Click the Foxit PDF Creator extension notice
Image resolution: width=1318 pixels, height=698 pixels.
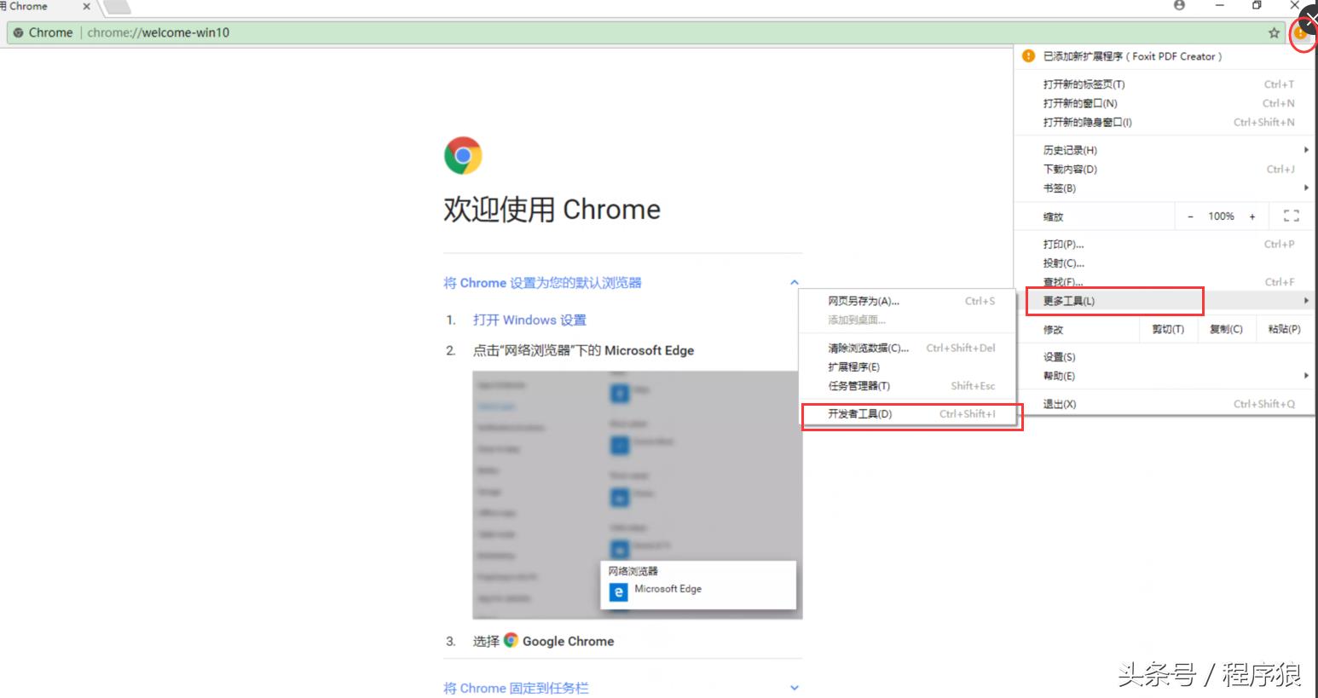tap(1165, 56)
